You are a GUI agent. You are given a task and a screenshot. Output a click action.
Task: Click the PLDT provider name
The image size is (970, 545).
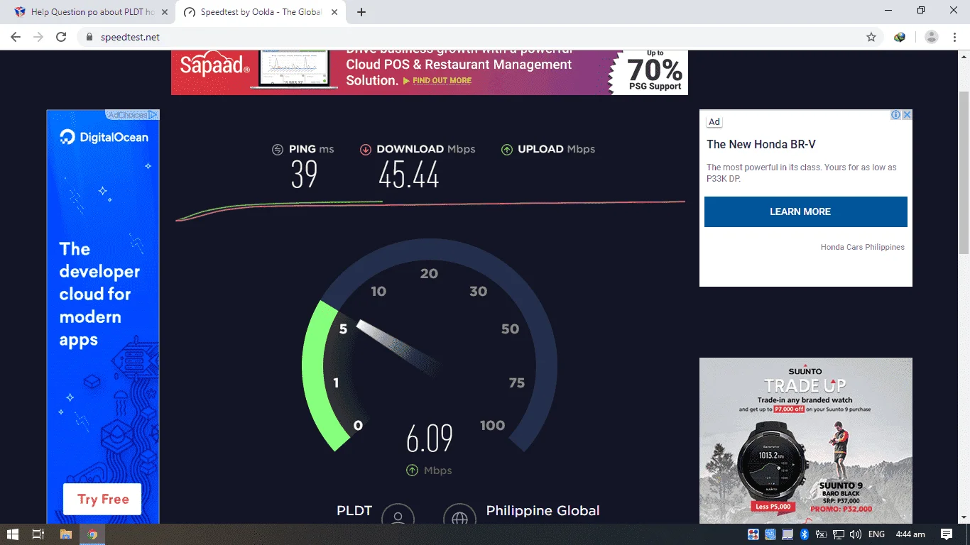[354, 510]
